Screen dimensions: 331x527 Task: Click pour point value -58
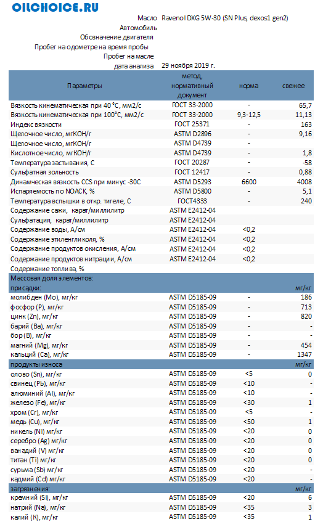[x=307, y=163]
